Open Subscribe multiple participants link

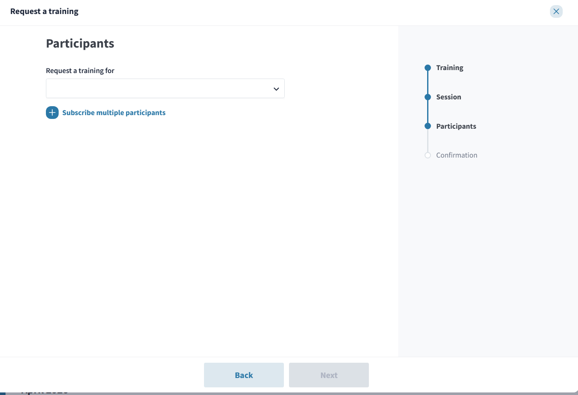click(x=114, y=113)
